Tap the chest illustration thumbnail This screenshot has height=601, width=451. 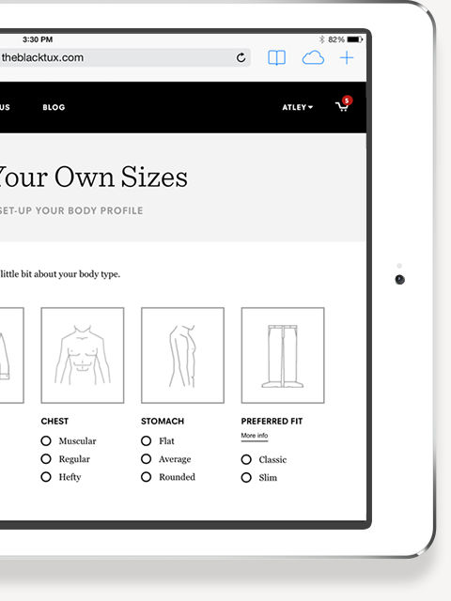(x=83, y=355)
